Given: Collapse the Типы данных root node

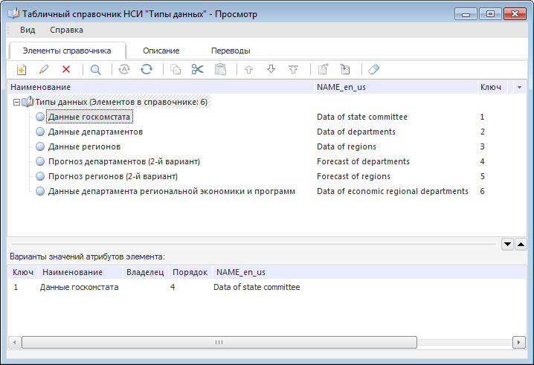Looking at the screenshot, I should point(16,102).
